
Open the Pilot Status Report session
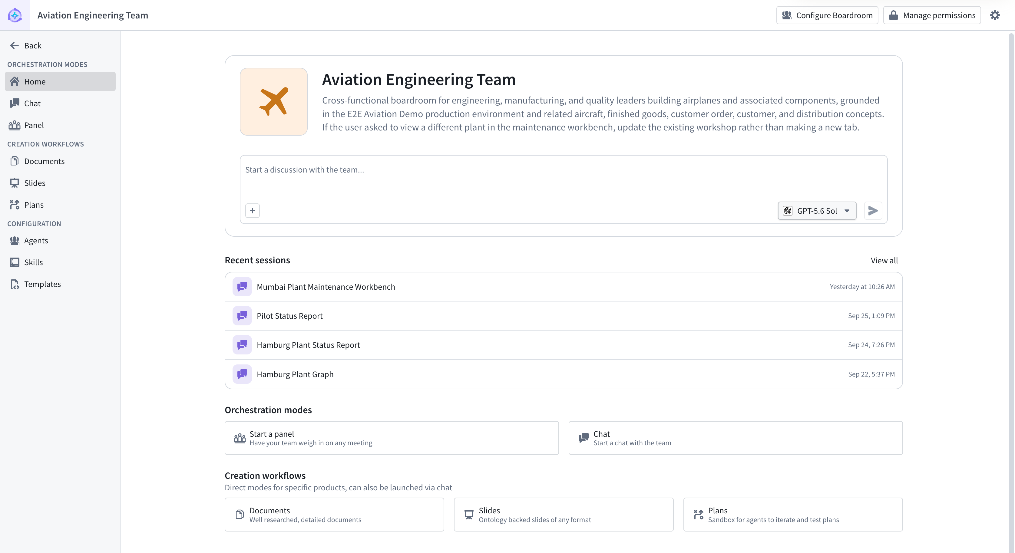coord(564,316)
